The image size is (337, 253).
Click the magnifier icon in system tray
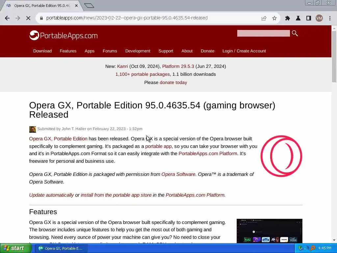pos(313,248)
